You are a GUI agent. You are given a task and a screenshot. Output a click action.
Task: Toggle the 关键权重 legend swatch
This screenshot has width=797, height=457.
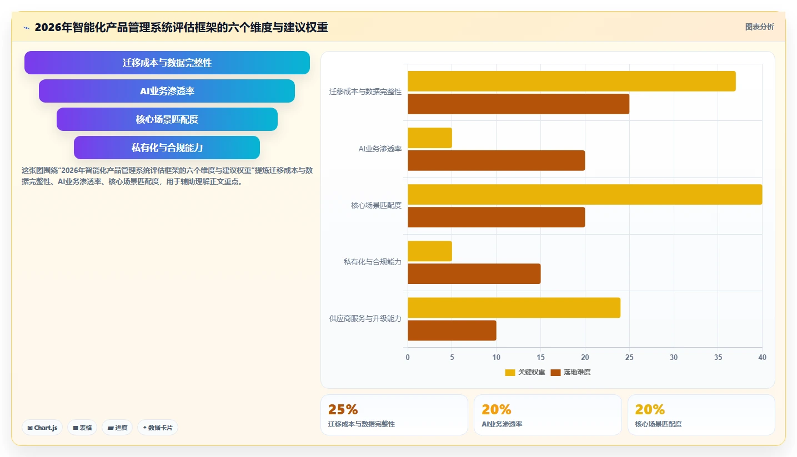click(x=510, y=372)
